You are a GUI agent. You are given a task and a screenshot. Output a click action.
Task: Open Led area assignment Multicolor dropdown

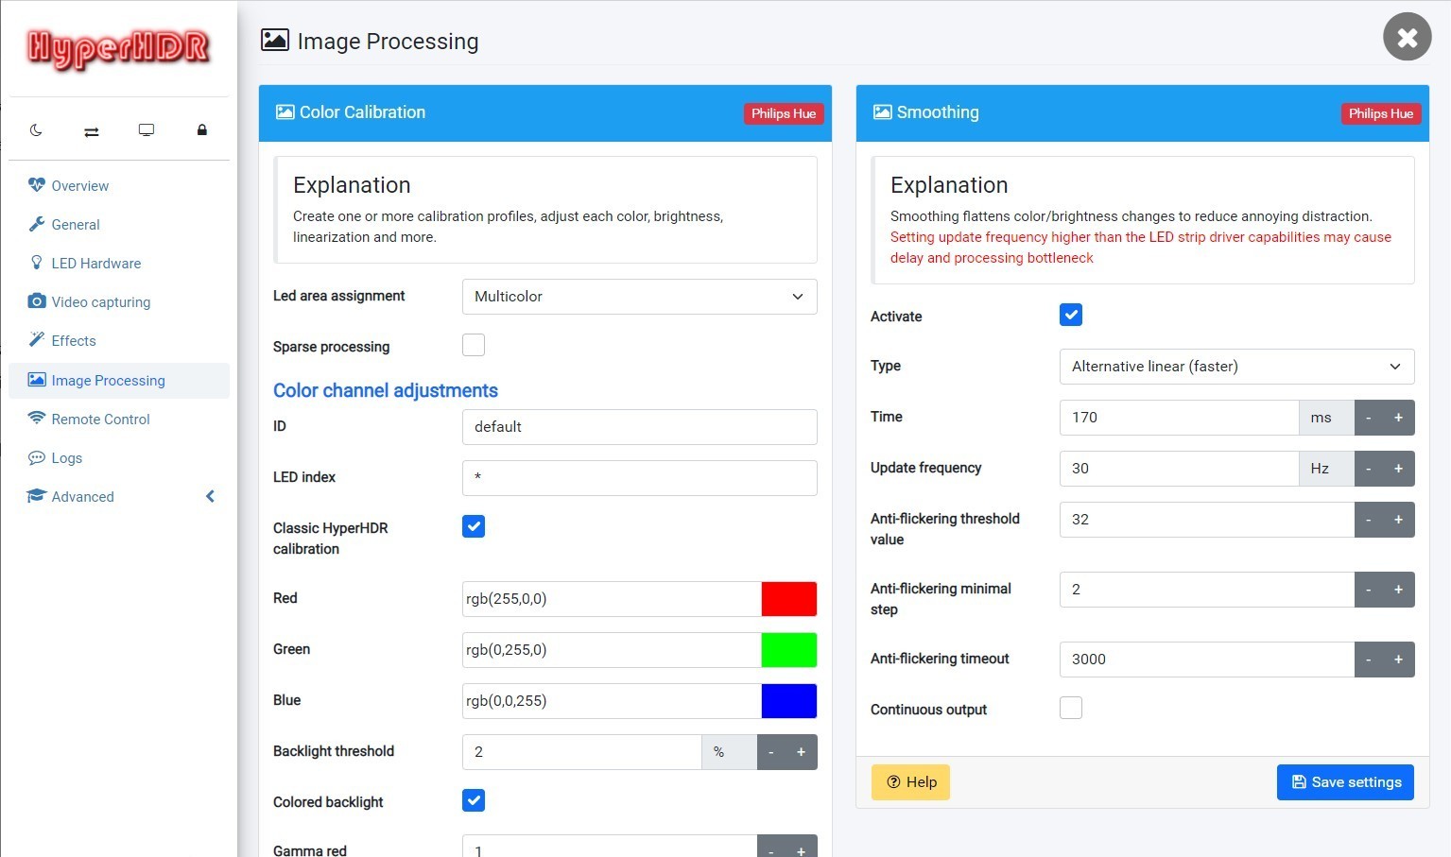640,297
